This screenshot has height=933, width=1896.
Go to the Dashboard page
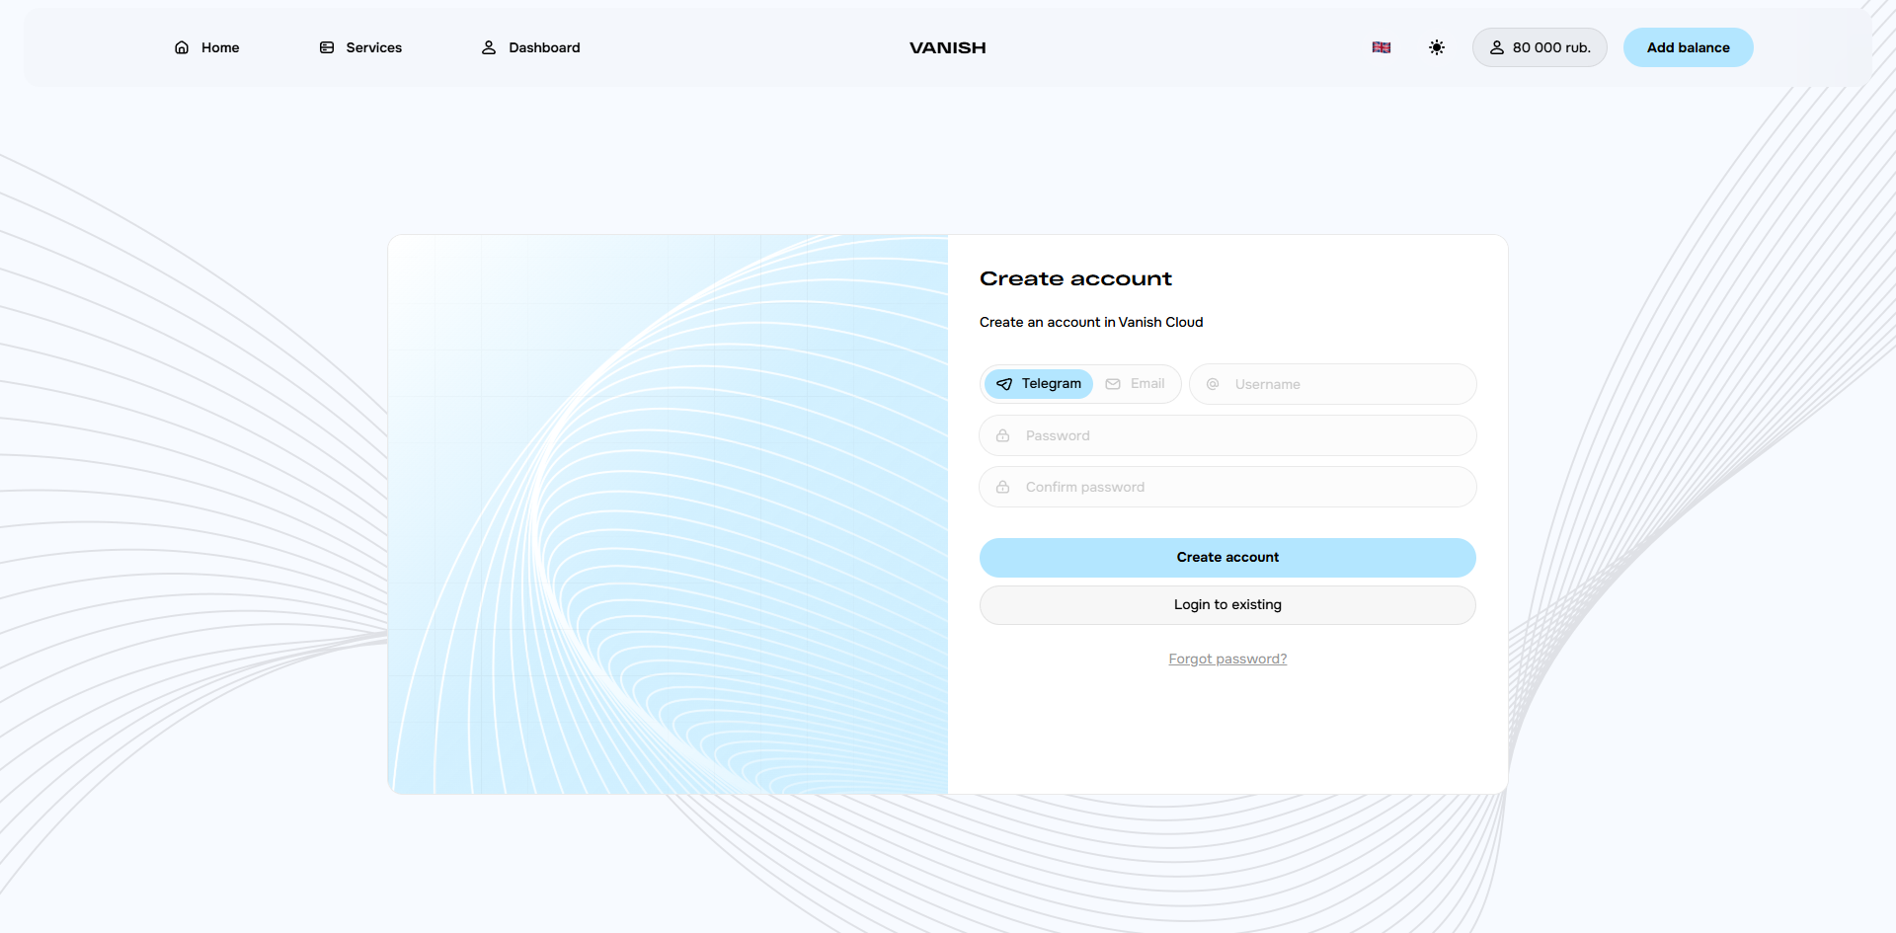pyautogui.click(x=543, y=47)
